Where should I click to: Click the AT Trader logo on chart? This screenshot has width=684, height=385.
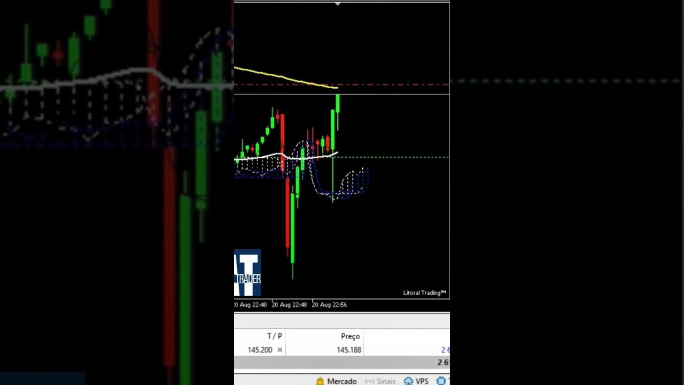click(247, 273)
